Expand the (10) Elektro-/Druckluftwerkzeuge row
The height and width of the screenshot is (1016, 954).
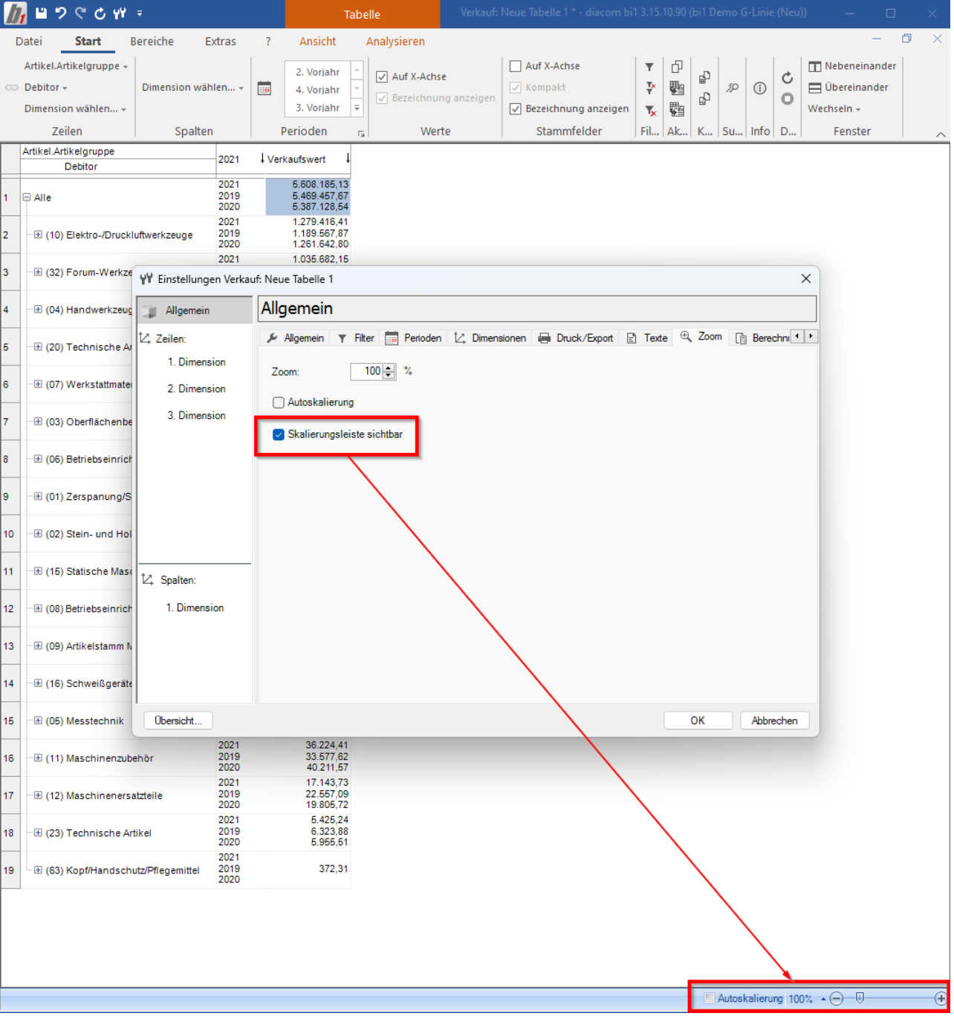coord(38,235)
